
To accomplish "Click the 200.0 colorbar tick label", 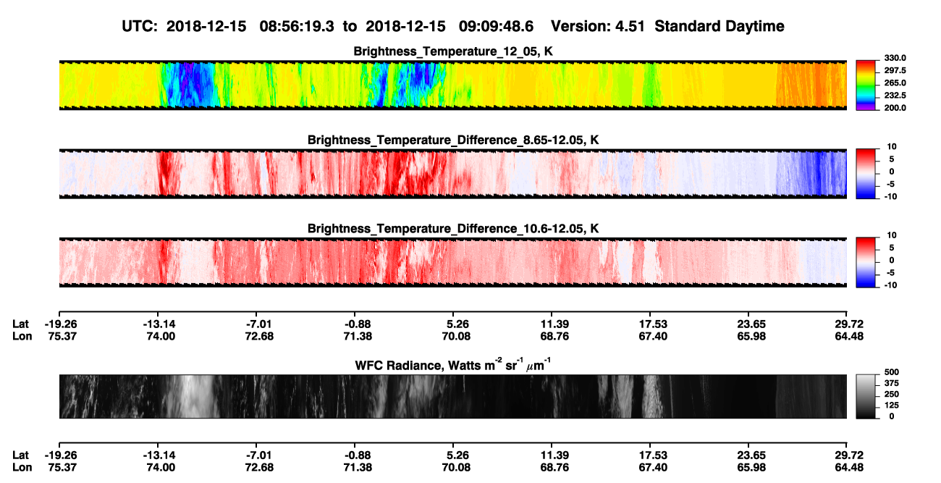I will click(895, 108).
